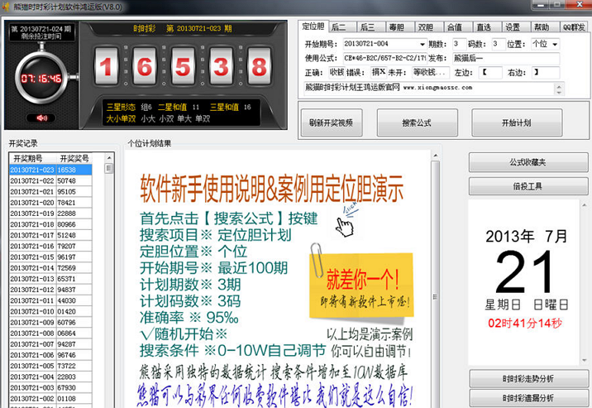Click the 左边 bracket field
Viewport: 592px width, 408px height.
pos(490,72)
